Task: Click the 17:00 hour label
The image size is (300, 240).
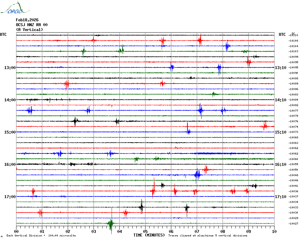Action: pos(10,196)
